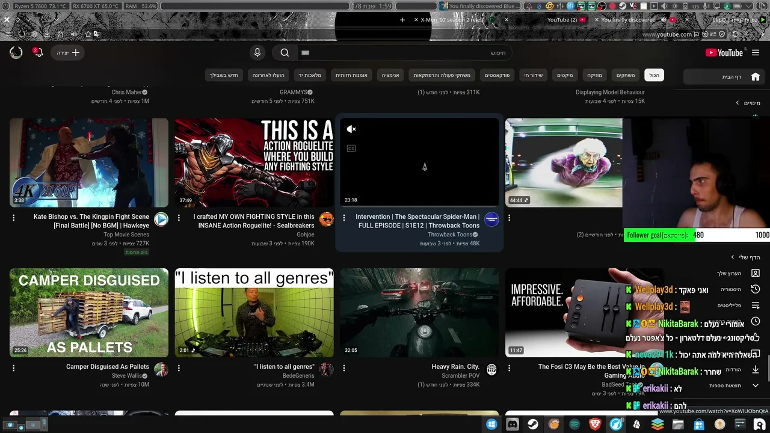
Task: Open options menu for Kate Bishop video
Action: pos(13,217)
